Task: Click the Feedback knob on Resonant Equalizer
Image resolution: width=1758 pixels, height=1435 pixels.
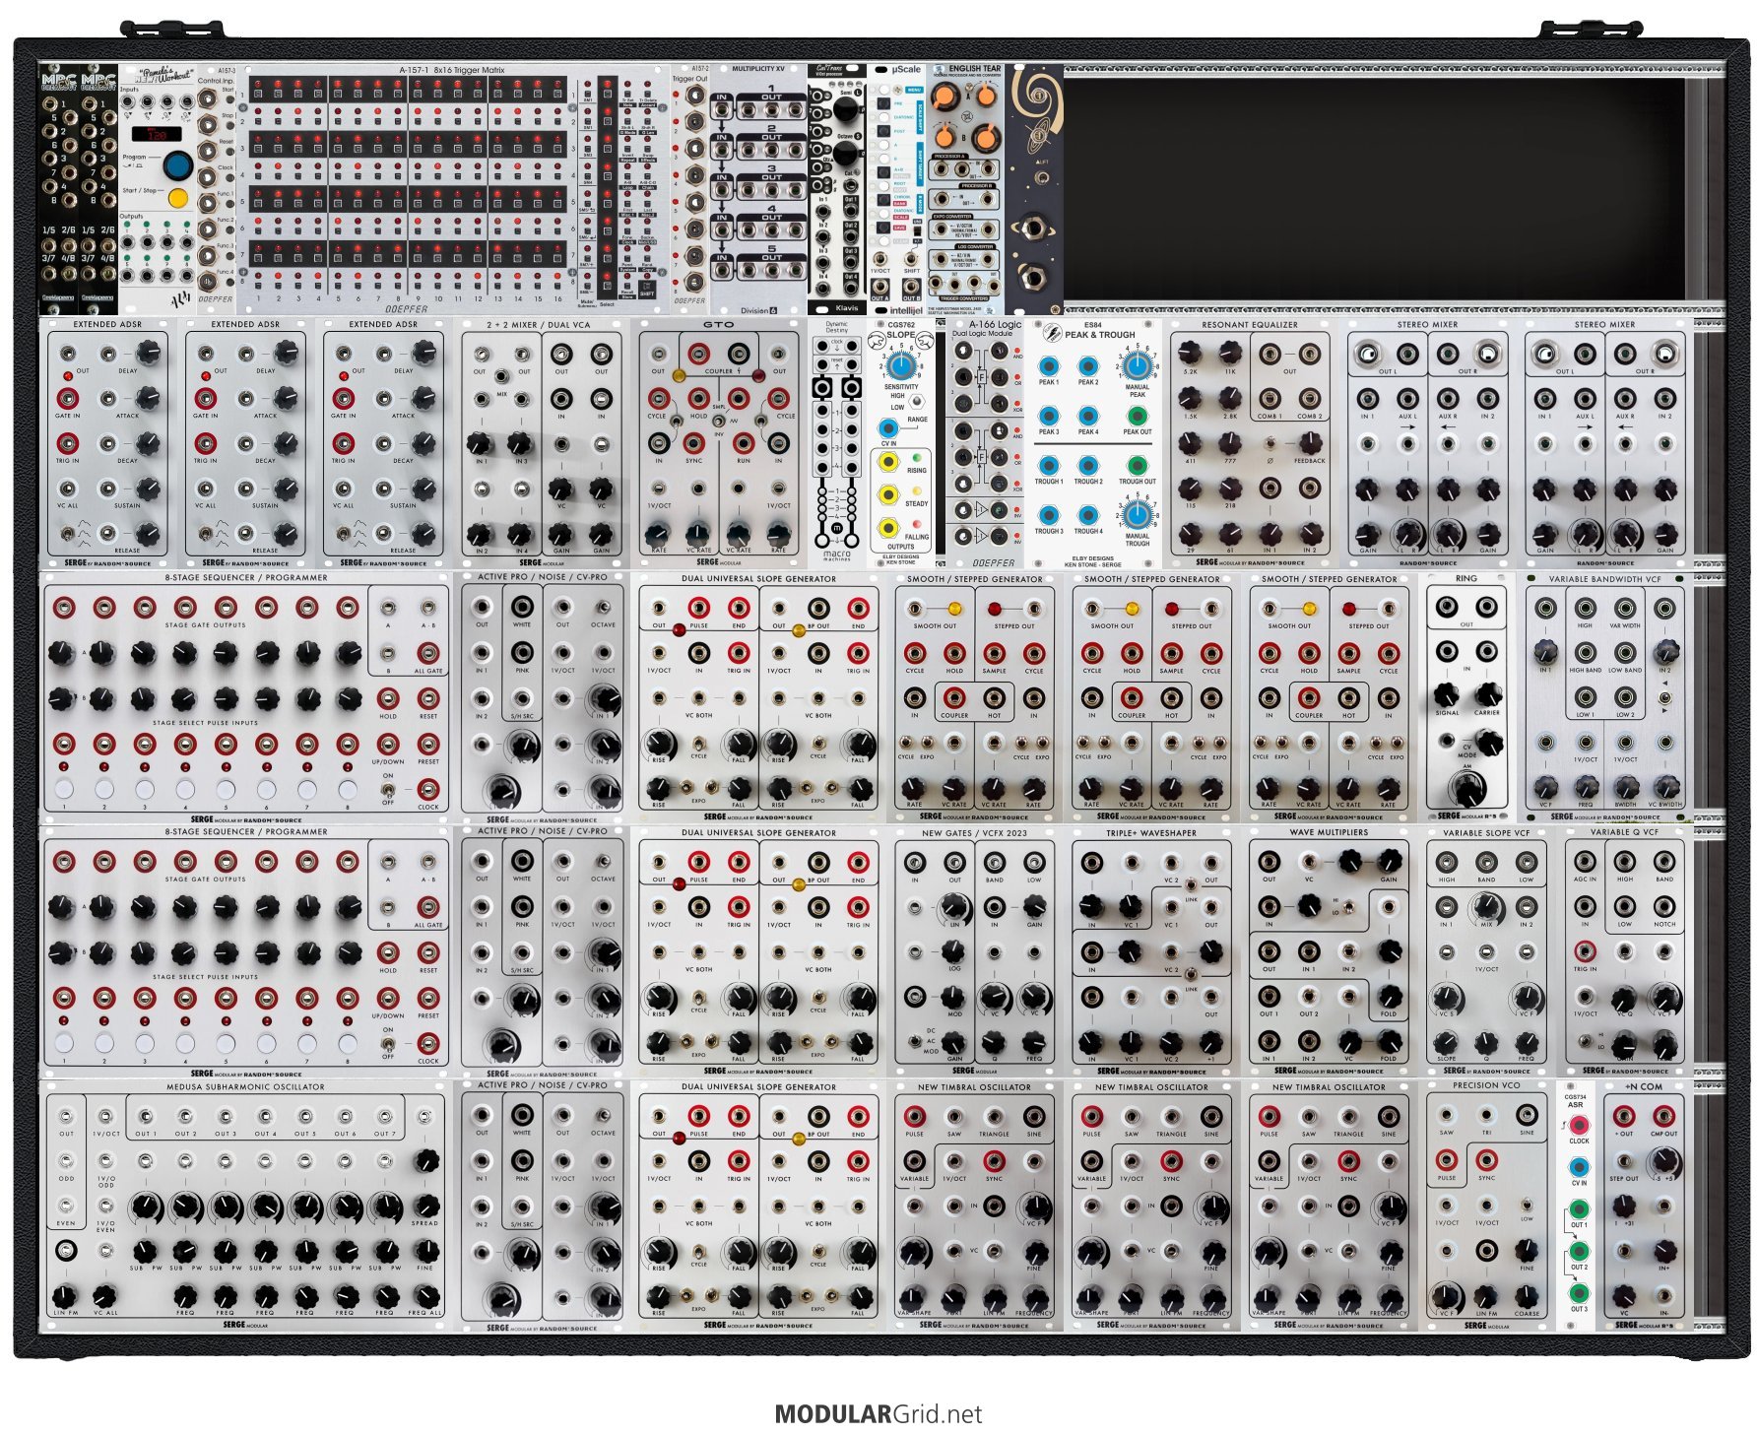Action: pos(1309,445)
